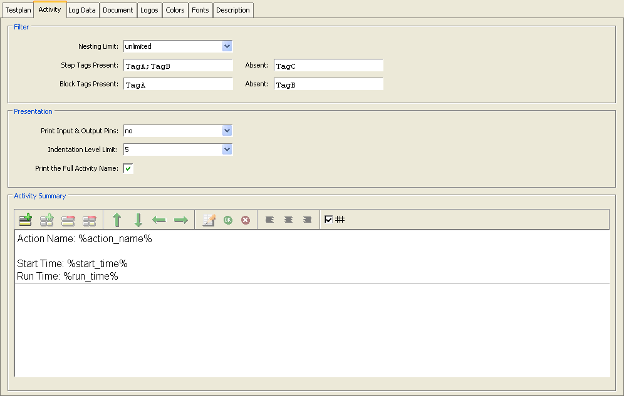Click the green left arrow icon

coord(159,220)
